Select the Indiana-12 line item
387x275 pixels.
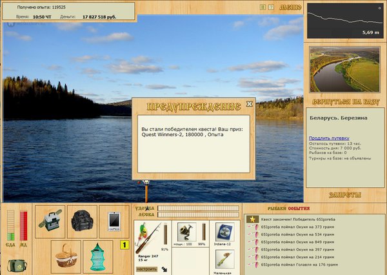pos(224,232)
